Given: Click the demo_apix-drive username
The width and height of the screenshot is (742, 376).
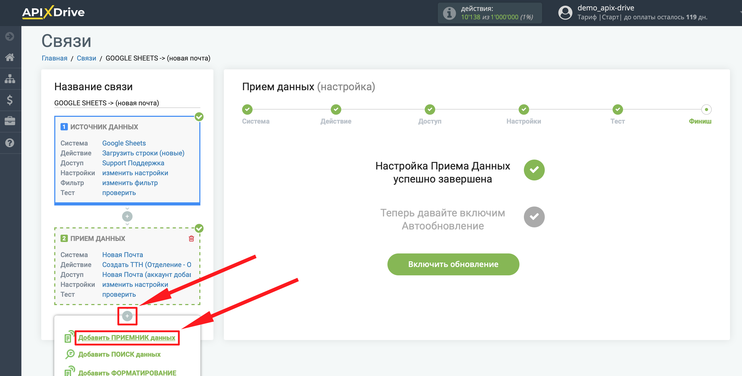Looking at the screenshot, I should pos(606,8).
